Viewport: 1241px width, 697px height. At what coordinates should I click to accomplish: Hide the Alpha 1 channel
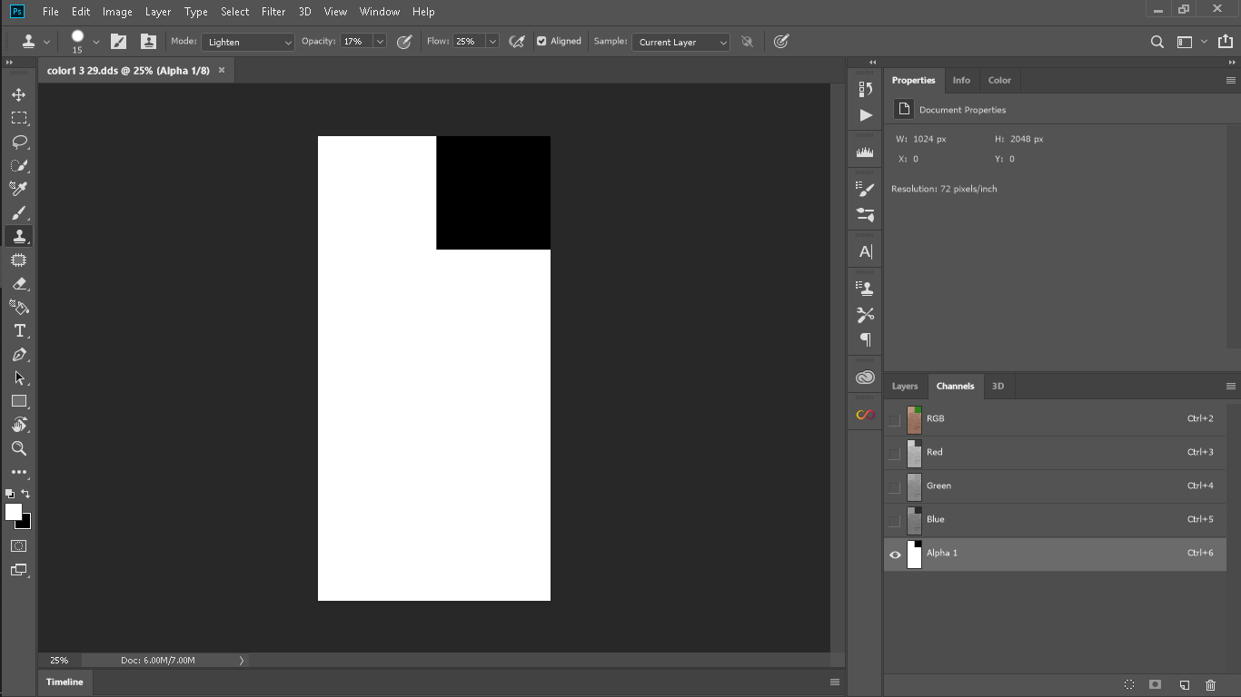point(895,554)
